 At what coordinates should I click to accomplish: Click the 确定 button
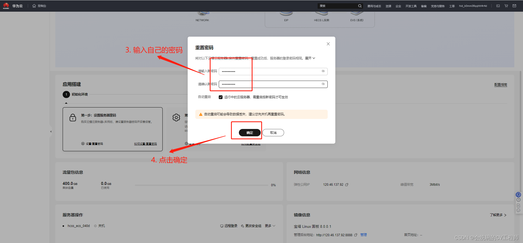pos(250,132)
